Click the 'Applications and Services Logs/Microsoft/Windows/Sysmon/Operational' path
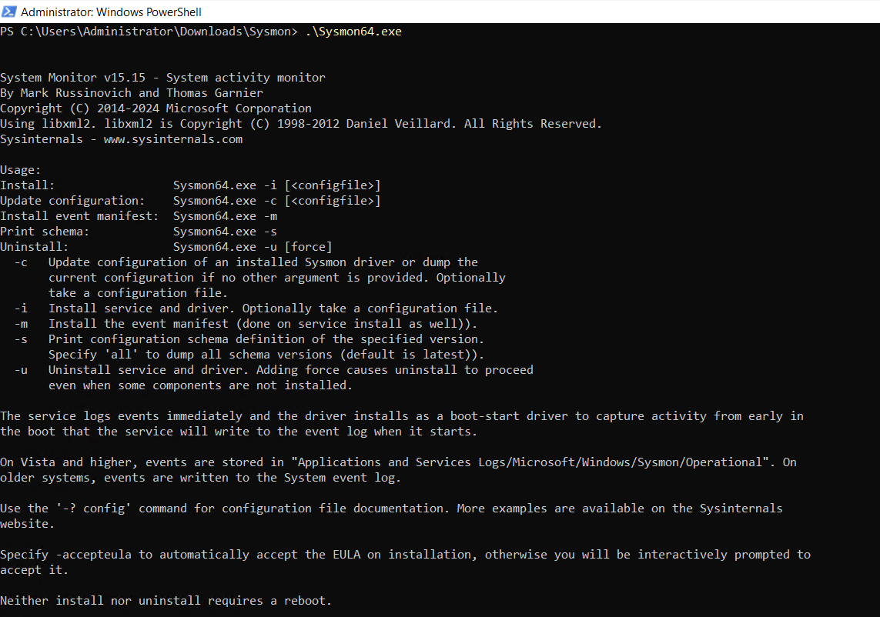The width and height of the screenshot is (880, 617). click(530, 462)
